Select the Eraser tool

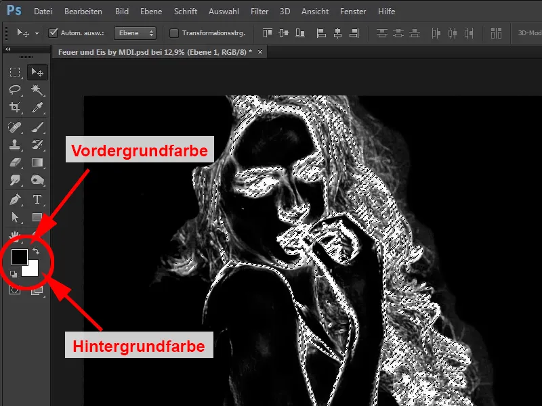14,162
